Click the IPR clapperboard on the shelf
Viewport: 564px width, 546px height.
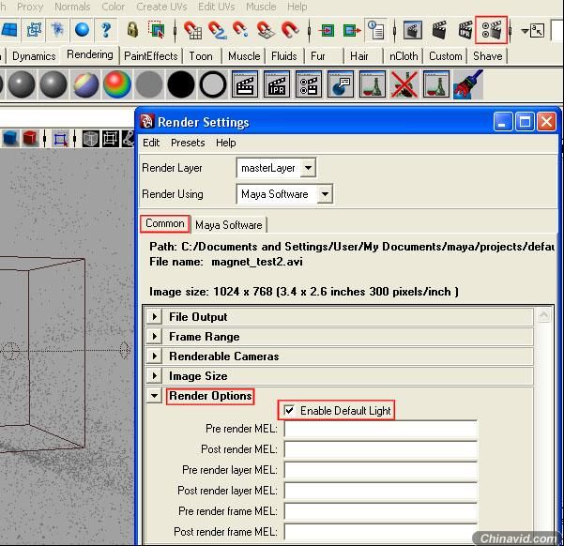276,86
